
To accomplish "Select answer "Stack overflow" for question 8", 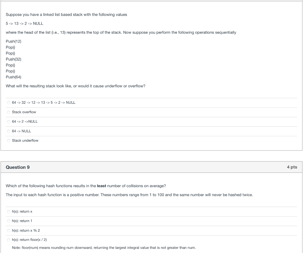I will pos(24,112).
